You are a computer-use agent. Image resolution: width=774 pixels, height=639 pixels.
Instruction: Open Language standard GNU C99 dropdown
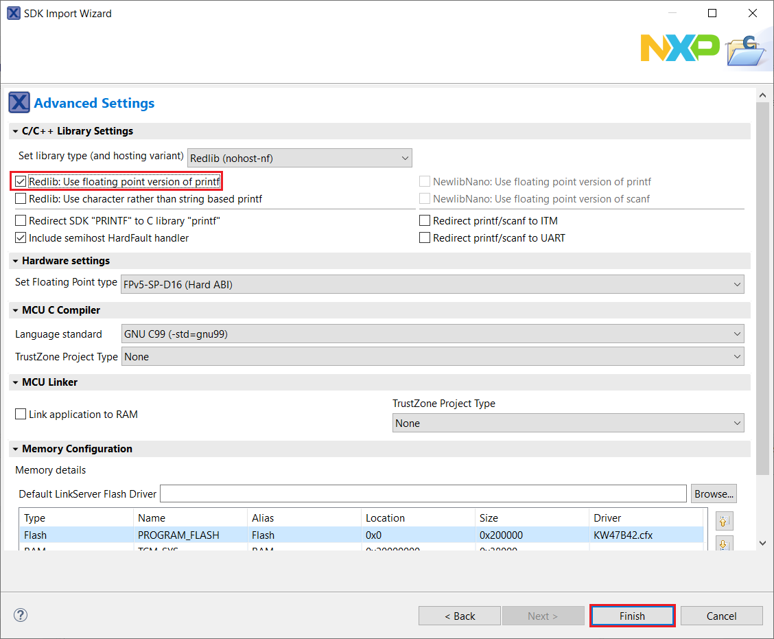point(432,334)
